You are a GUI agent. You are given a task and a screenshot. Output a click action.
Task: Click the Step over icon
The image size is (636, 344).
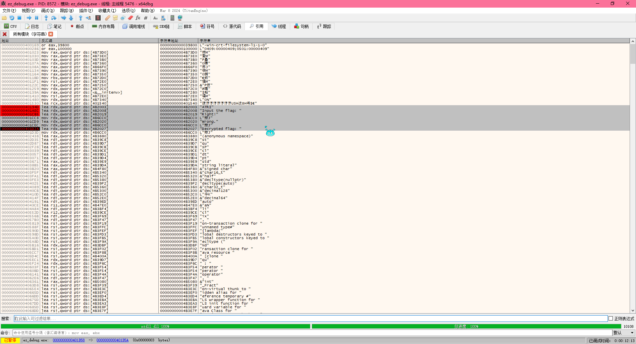54,18
